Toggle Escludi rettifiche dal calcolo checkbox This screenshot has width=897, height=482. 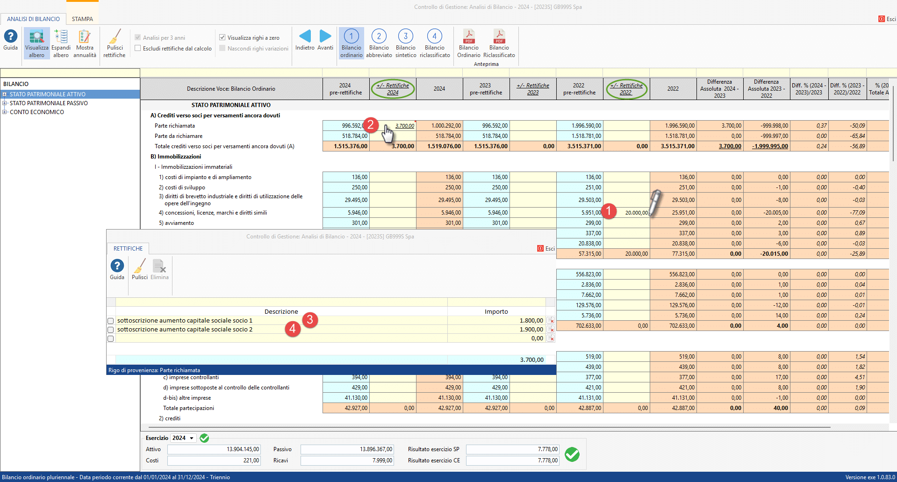138,48
